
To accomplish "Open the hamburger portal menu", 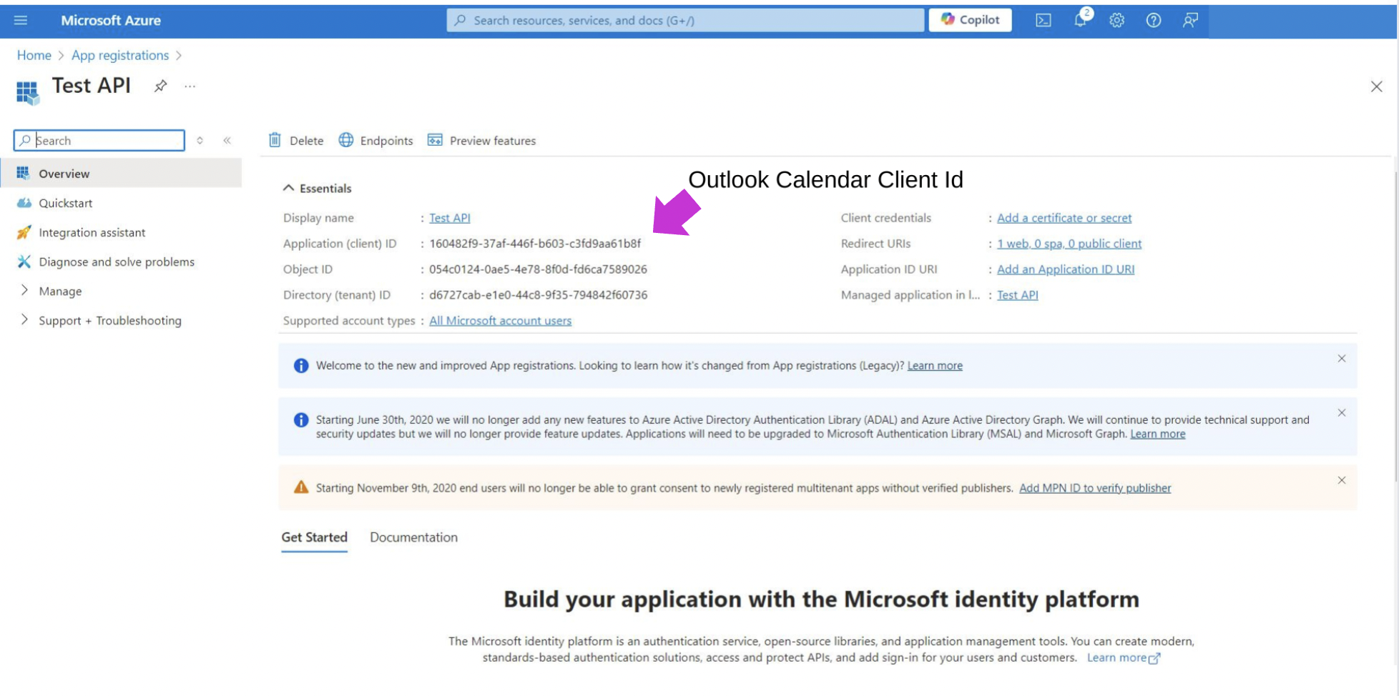I will (21, 21).
